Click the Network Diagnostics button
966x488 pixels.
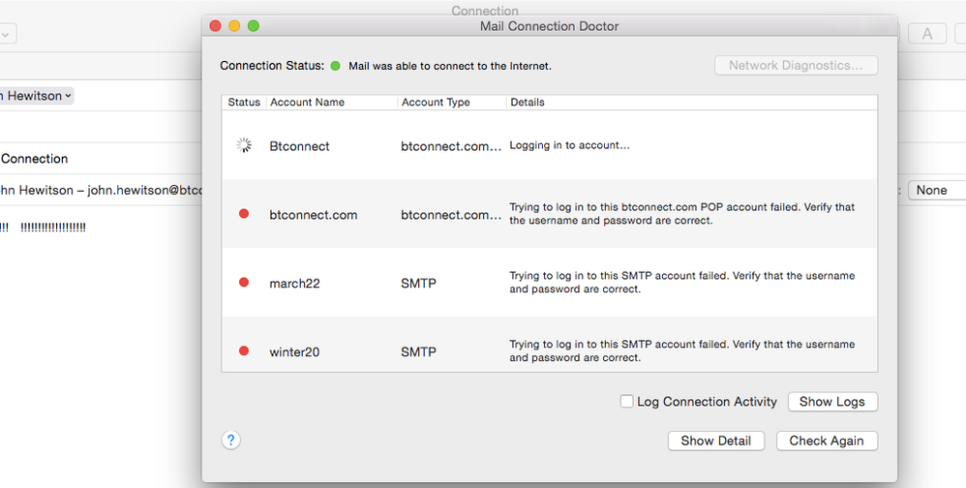(x=796, y=66)
